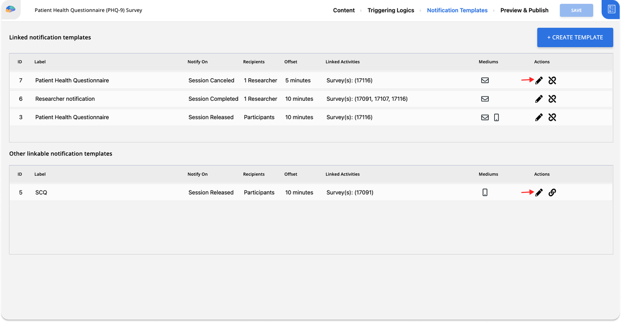Unlink the Researcher notification template
The width and height of the screenshot is (621, 322).
[552, 98]
